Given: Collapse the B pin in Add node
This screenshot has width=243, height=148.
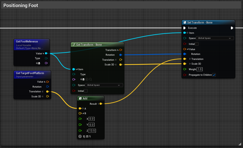Looking at the screenshot, I should coord(83,113).
